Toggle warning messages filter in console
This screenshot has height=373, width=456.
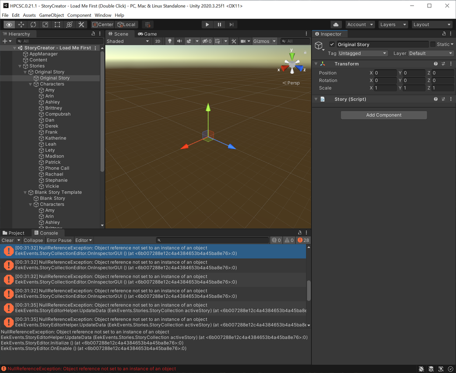coord(289,241)
